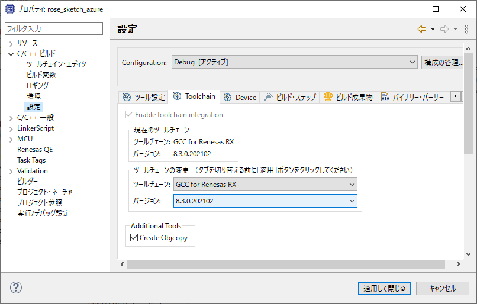This screenshot has width=477, height=304.
Task: Click the vertical scrollbar down arrow
Action: pos(468,254)
